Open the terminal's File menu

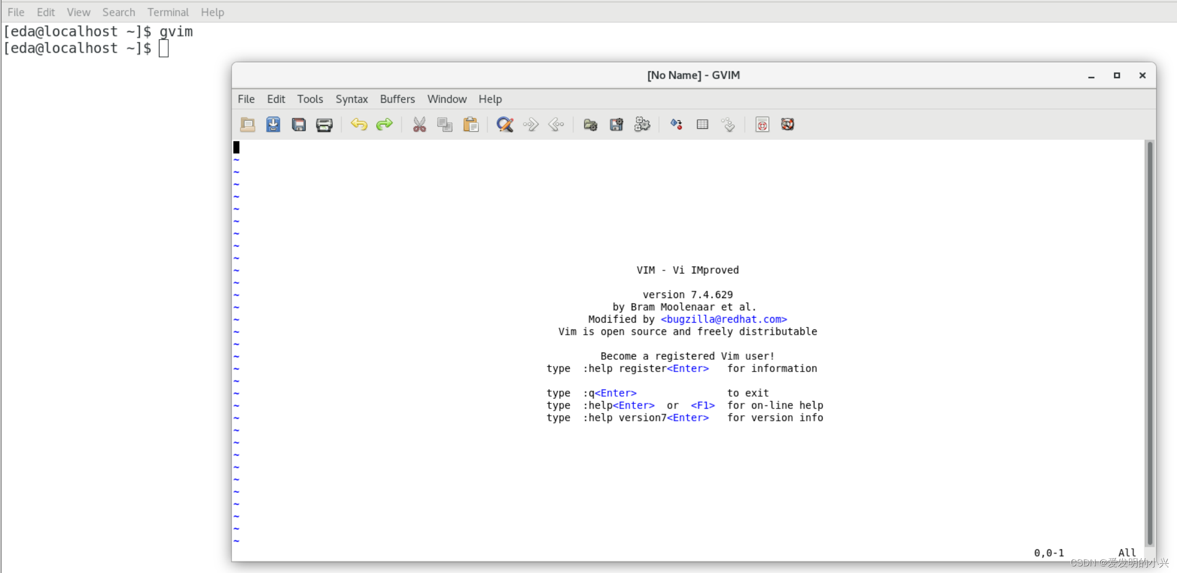(x=16, y=12)
